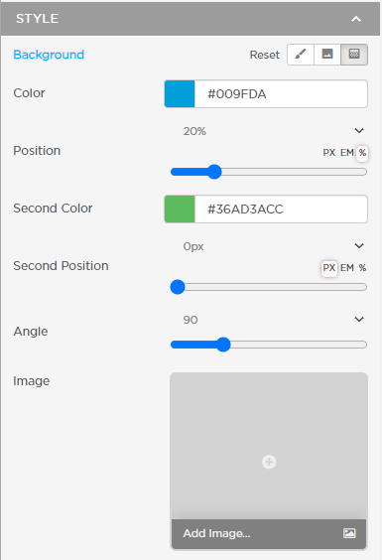Screen dimensions: 382x560
Task: Set Position unit to EM
Action: [x=346, y=153]
